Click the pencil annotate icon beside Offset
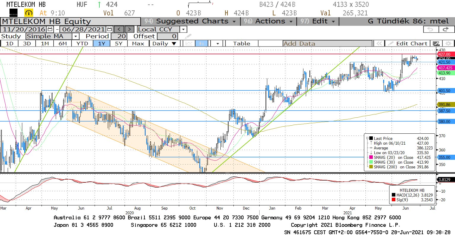The height and width of the screenshot is (241, 455). point(188,36)
